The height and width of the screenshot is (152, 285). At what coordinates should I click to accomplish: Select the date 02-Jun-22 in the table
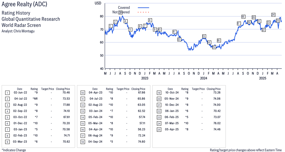pyautogui.click(x=20, y=92)
